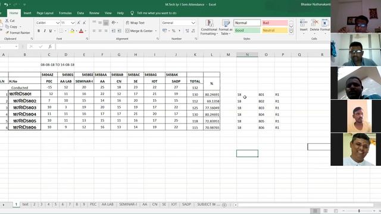Click Increase Decimal icon
381x214 pixels.
pyautogui.click(x=187, y=31)
